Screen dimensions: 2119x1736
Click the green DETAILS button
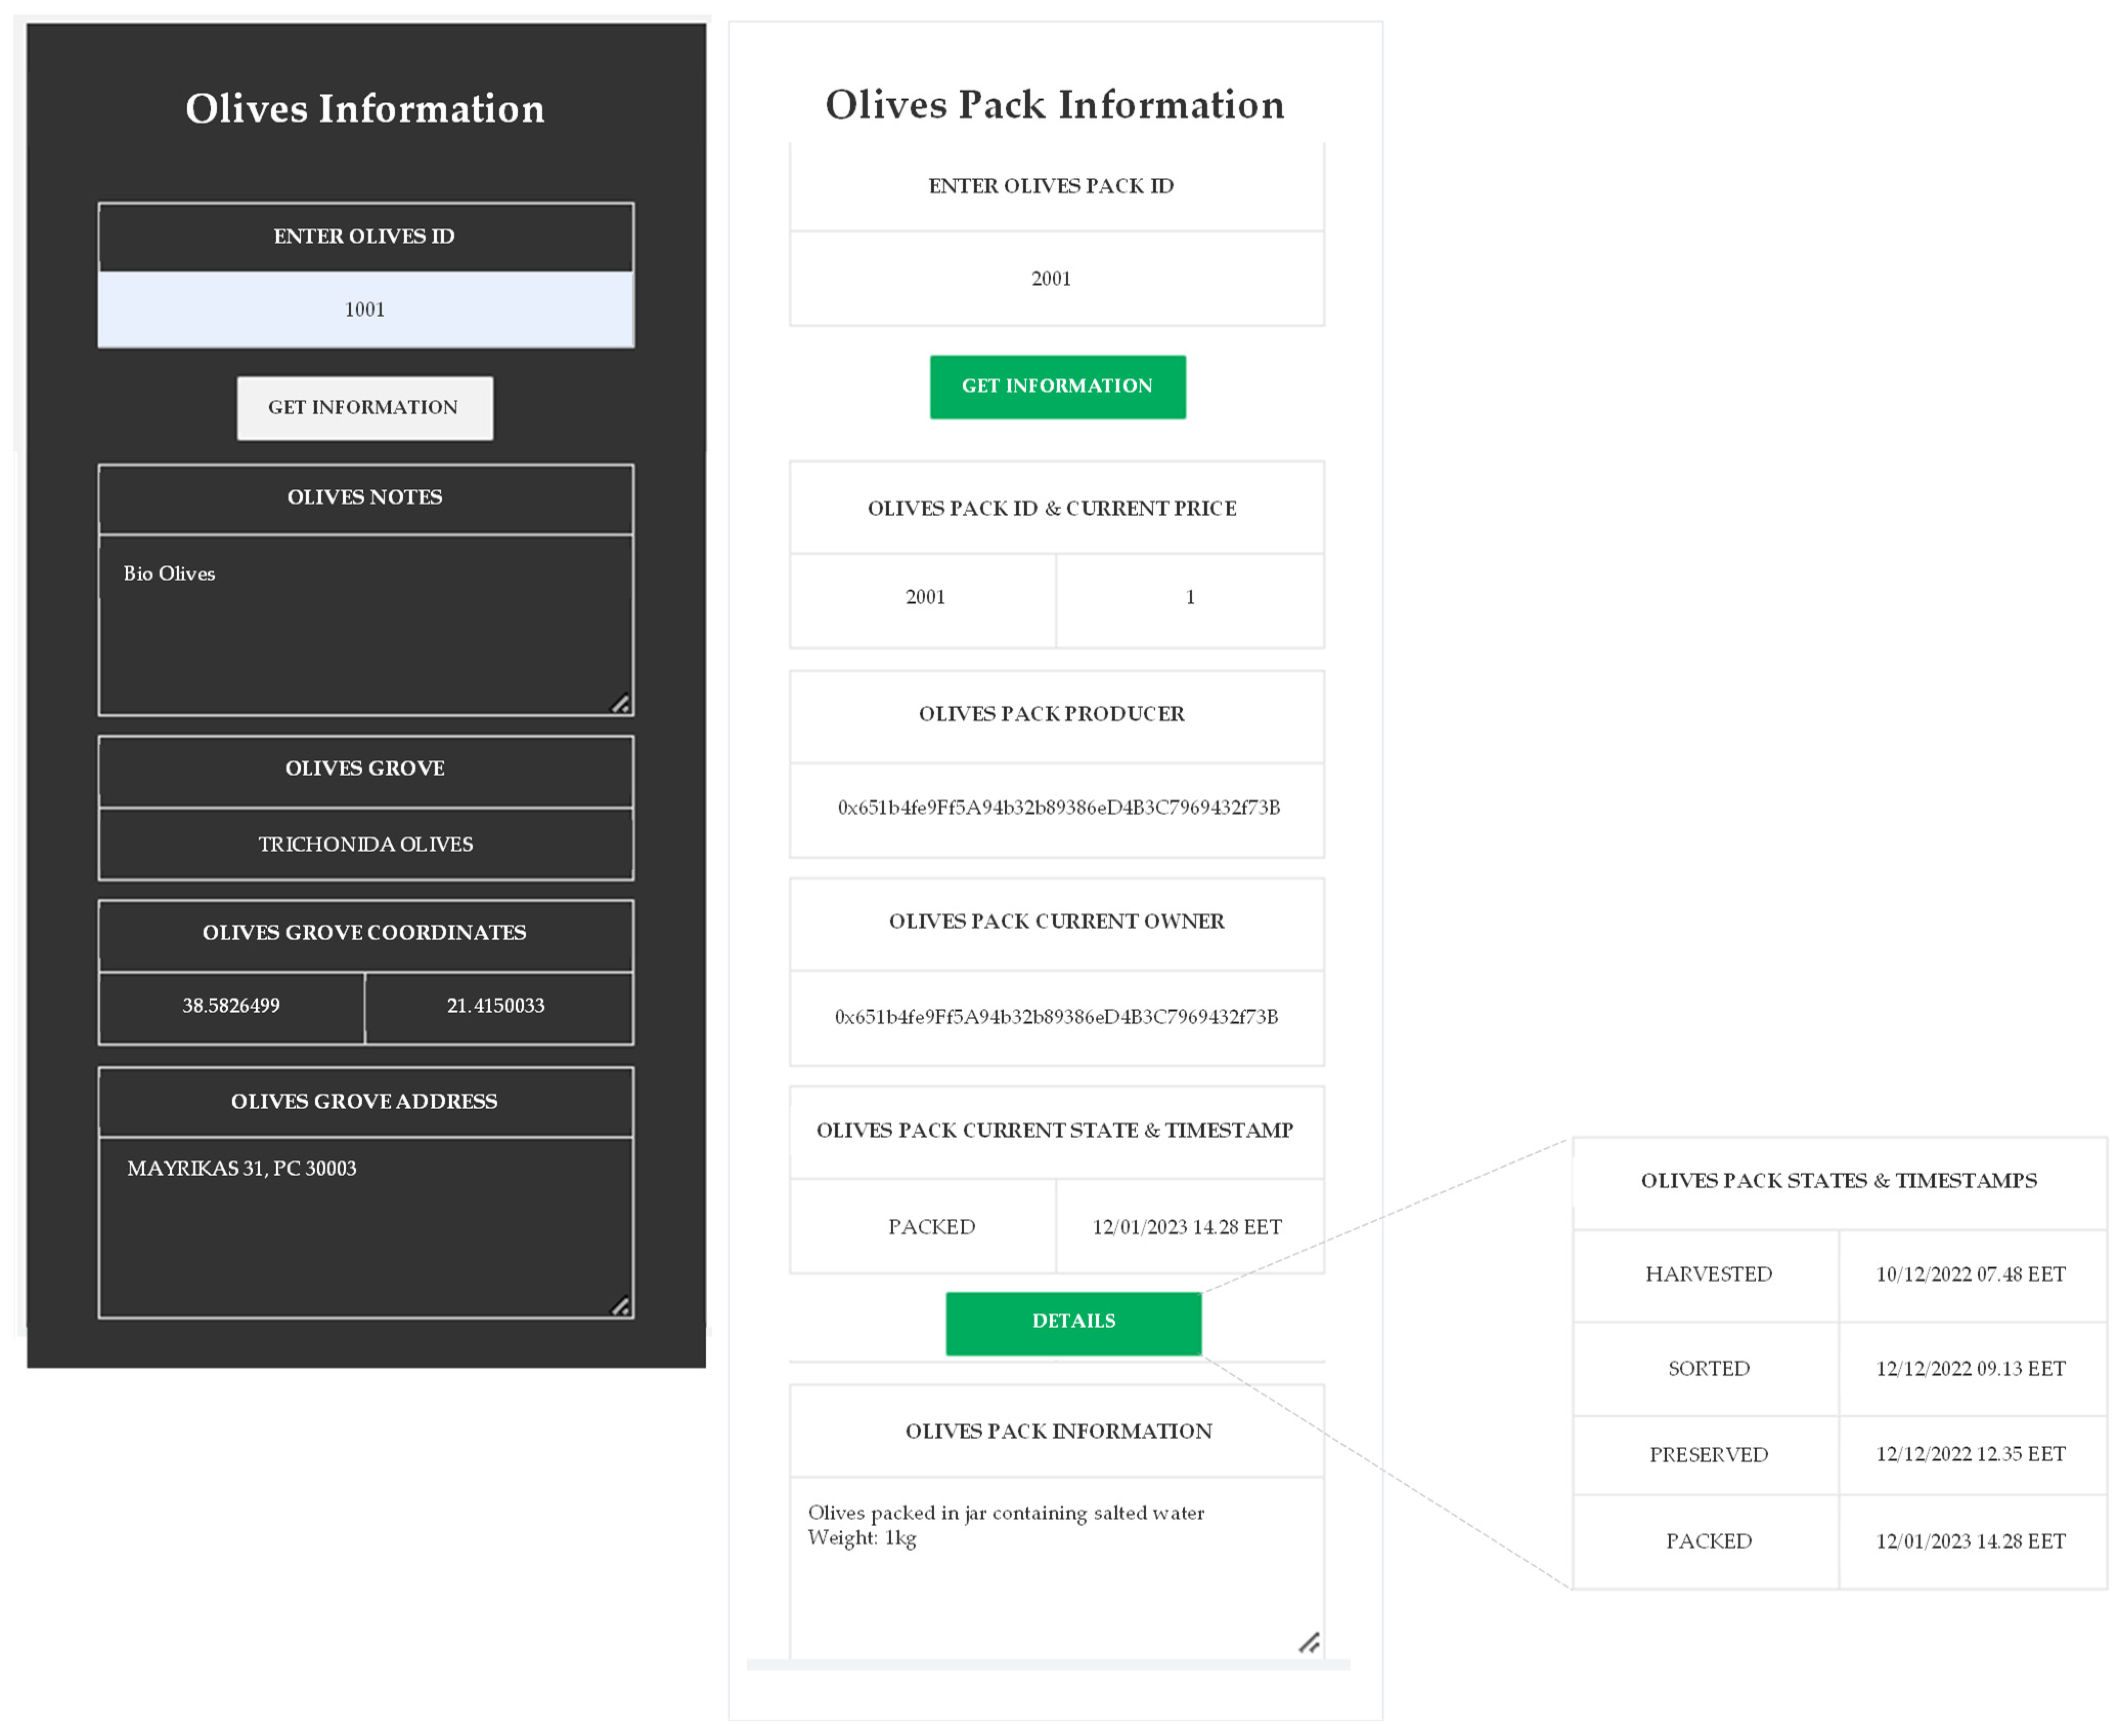[1073, 1322]
